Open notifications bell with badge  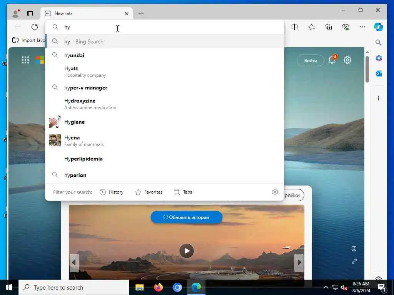[332, 60]
